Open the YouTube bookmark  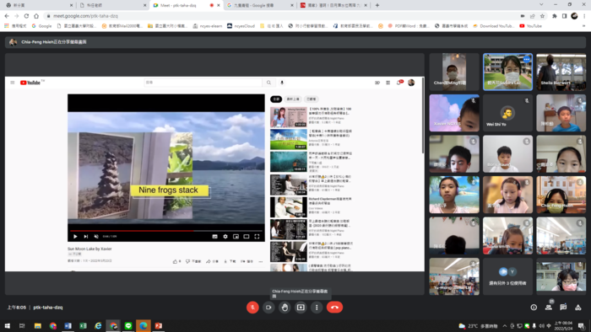531,26
